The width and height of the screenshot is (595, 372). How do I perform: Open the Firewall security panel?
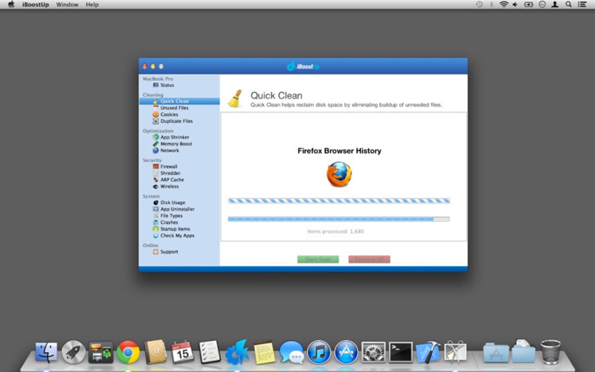coord(171,166)
